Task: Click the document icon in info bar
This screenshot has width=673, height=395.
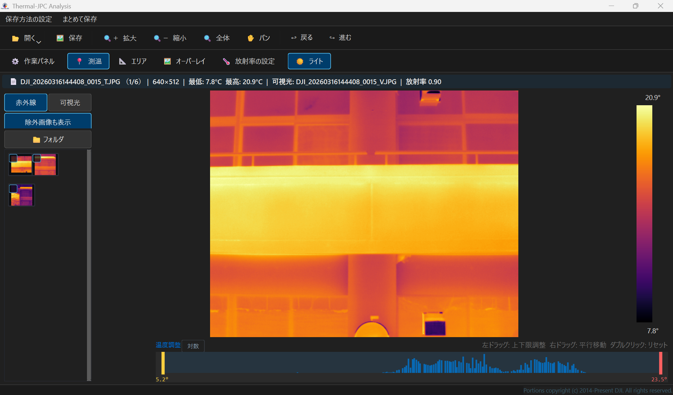Action: point(13,82)
